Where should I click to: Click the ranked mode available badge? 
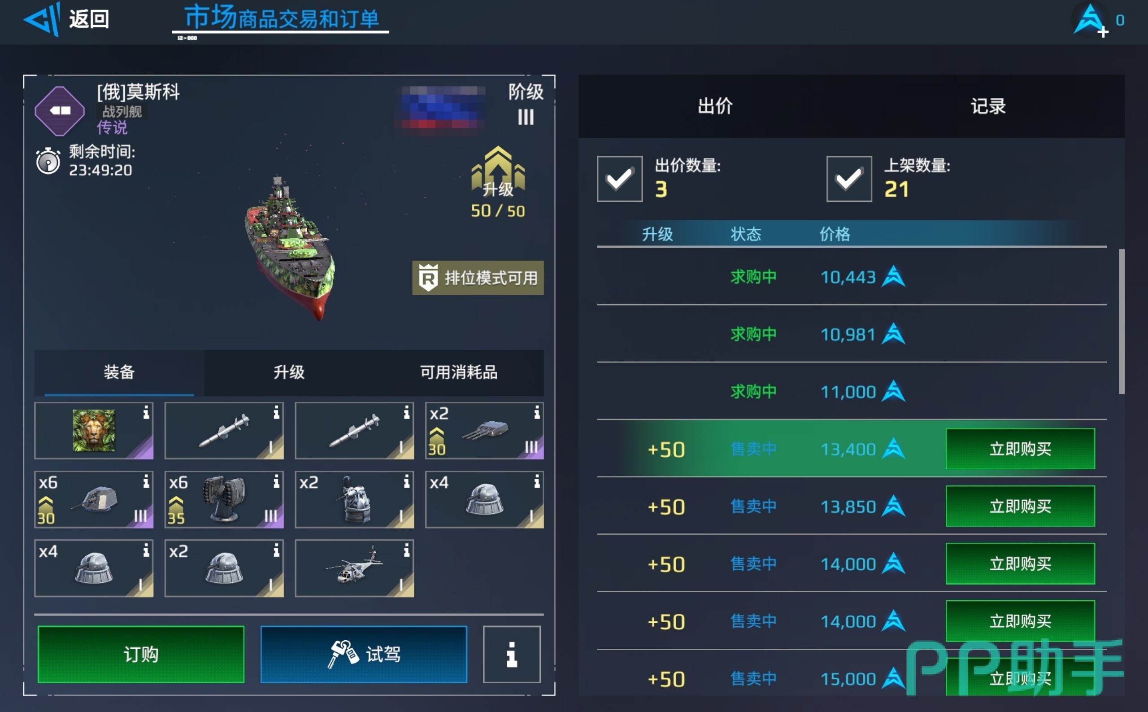coord(478,278)
